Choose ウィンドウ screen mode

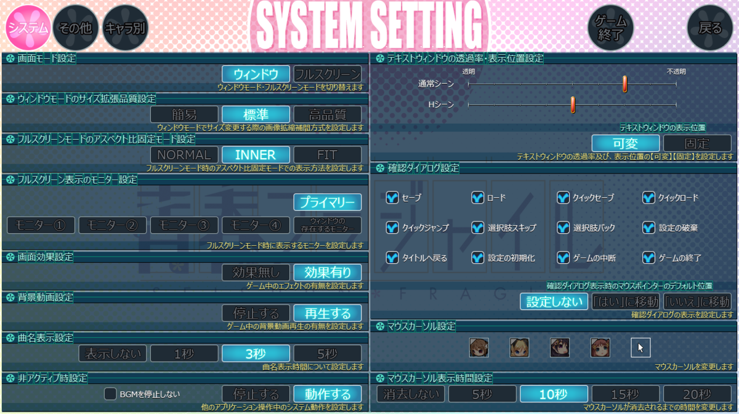pyautogui.click(x=256, y=74)
